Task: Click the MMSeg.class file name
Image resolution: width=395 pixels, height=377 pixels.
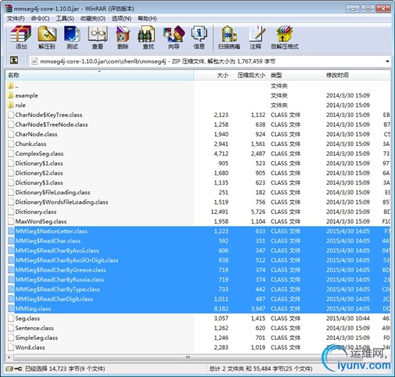Action: [33, 309]
